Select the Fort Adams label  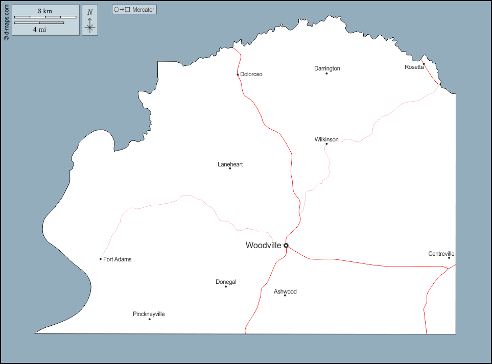[117, 259]
